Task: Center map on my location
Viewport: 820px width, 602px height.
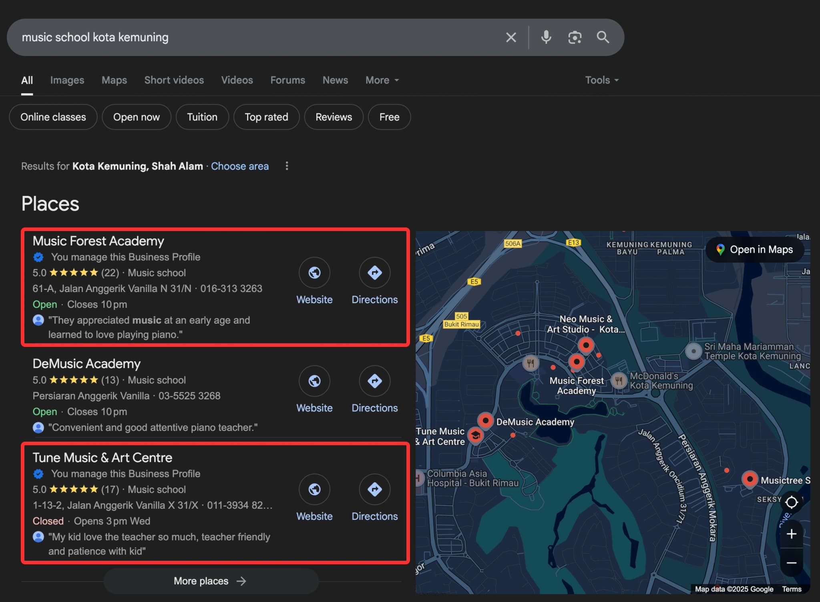Action: (791, 502)
